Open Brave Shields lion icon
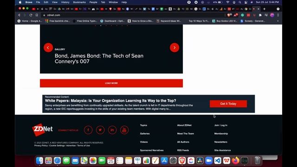 coord(229,15)
